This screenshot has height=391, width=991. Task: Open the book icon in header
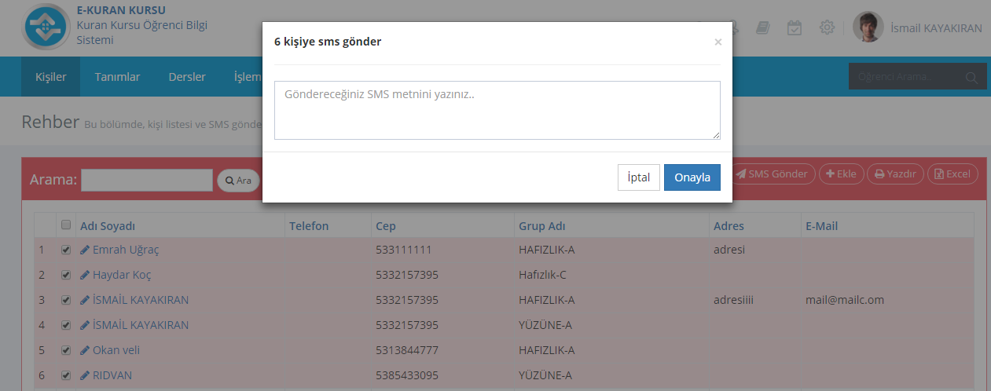pyautogui.click(x=762, y=27)
